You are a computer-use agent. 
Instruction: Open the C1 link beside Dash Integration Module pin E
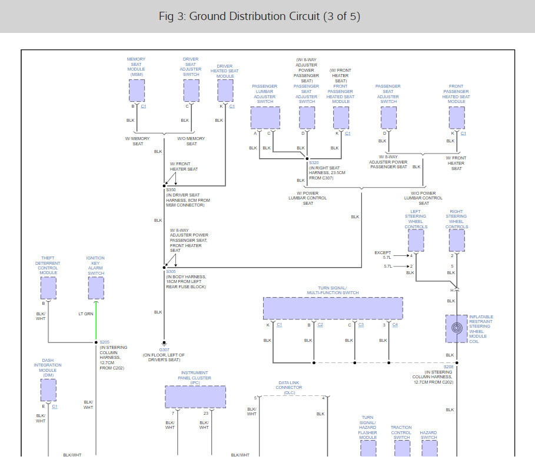55,406
